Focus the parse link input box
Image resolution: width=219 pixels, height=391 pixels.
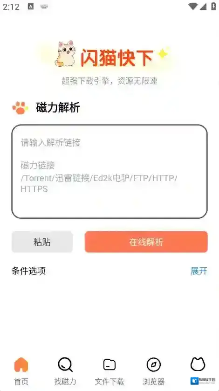point(109,172)
